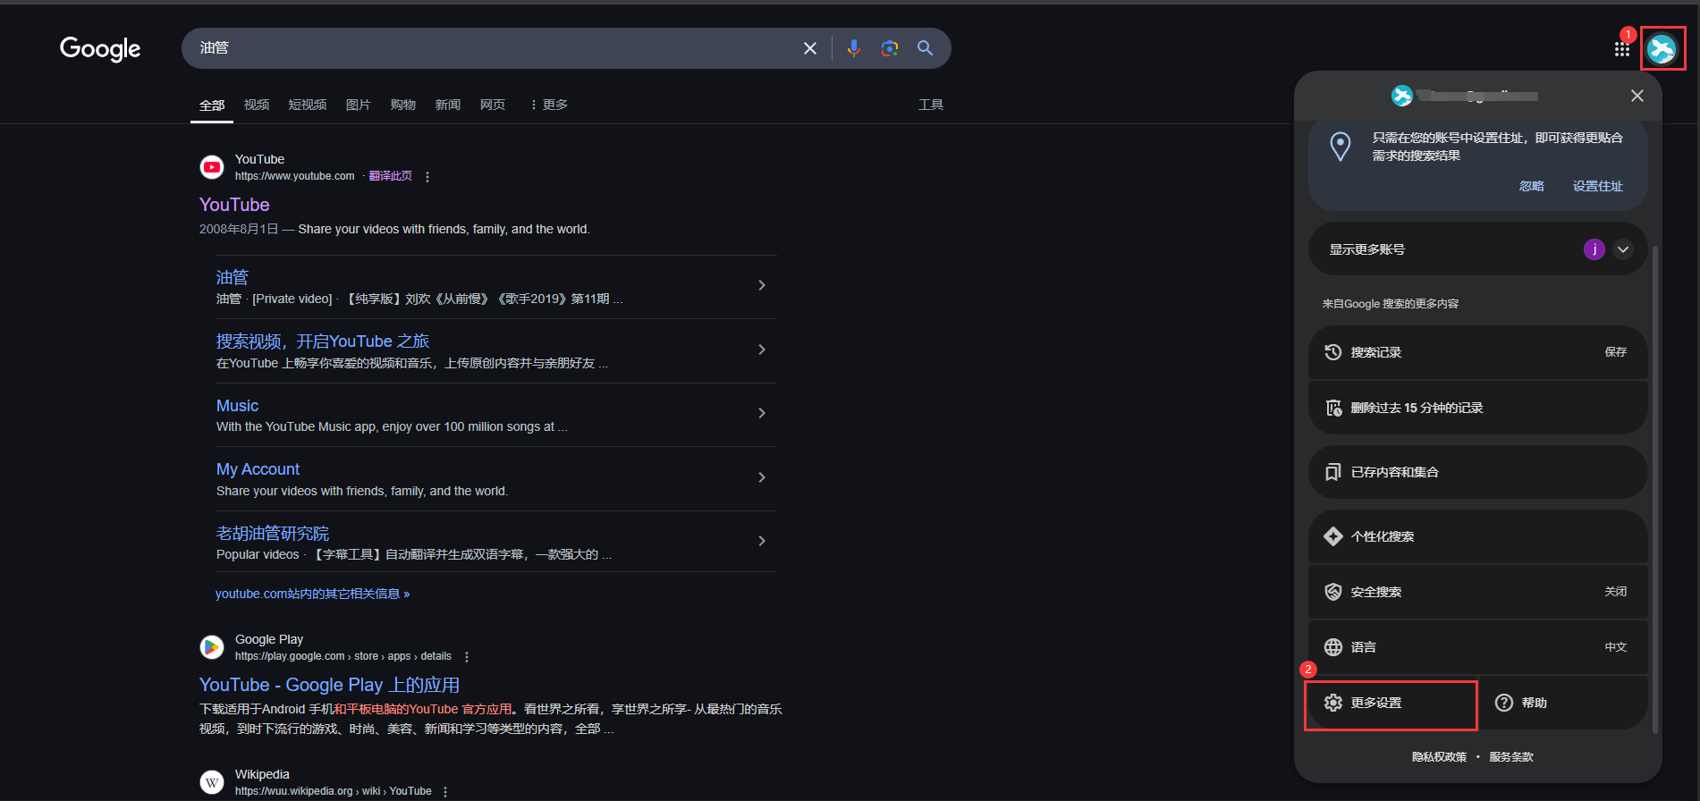The height and width of the screenshot is (801, 1700).
Task: Select the 全部 tab
Action: (212, 105)
